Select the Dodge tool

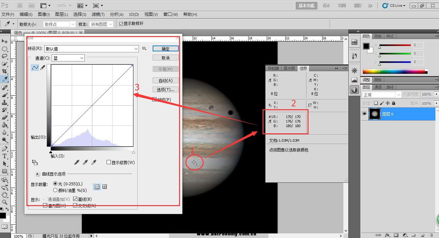(x=5, y=140)
